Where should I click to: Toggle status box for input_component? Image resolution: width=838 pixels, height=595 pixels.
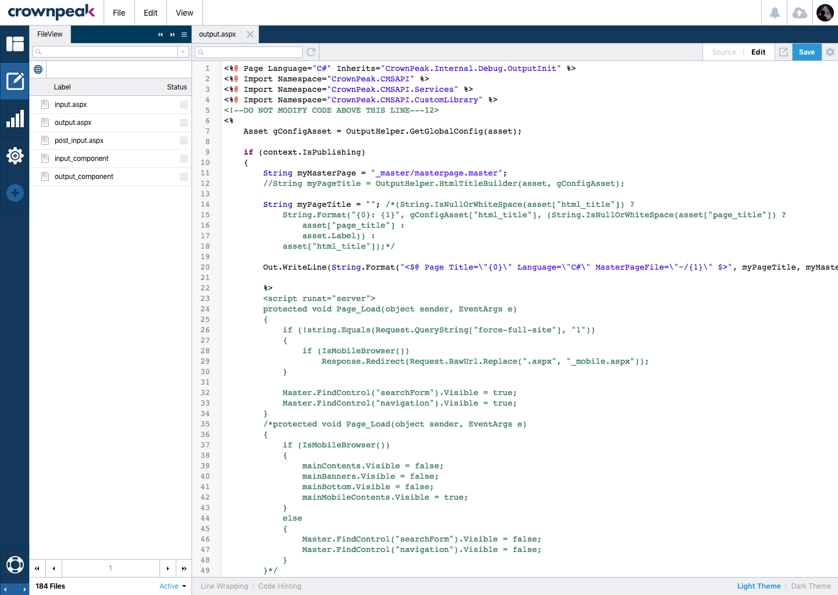[x=184, y=159]
